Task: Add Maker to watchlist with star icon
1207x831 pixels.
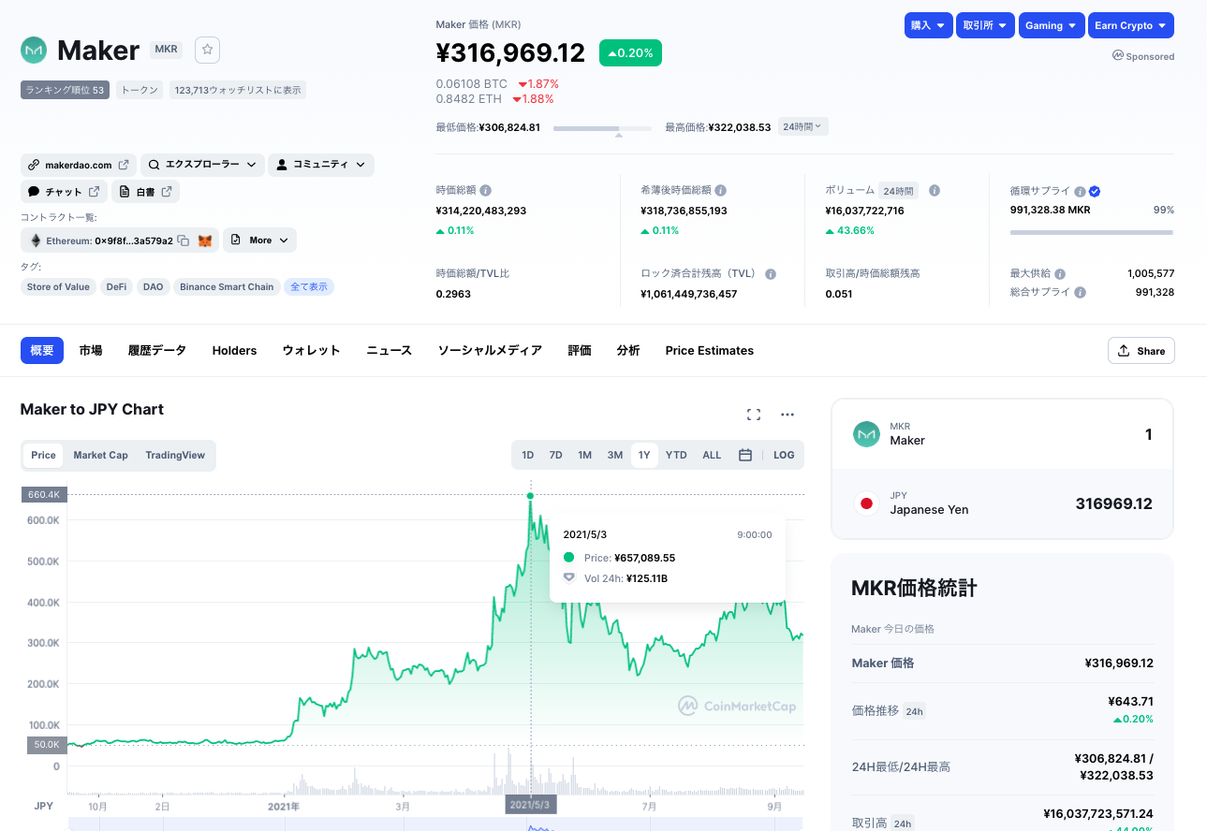Action: click(x=207, y=50)
